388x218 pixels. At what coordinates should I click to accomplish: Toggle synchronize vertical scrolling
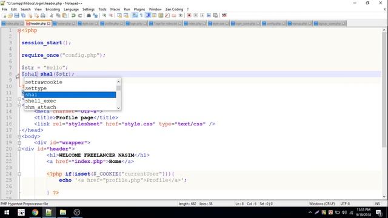coord(119,15)
